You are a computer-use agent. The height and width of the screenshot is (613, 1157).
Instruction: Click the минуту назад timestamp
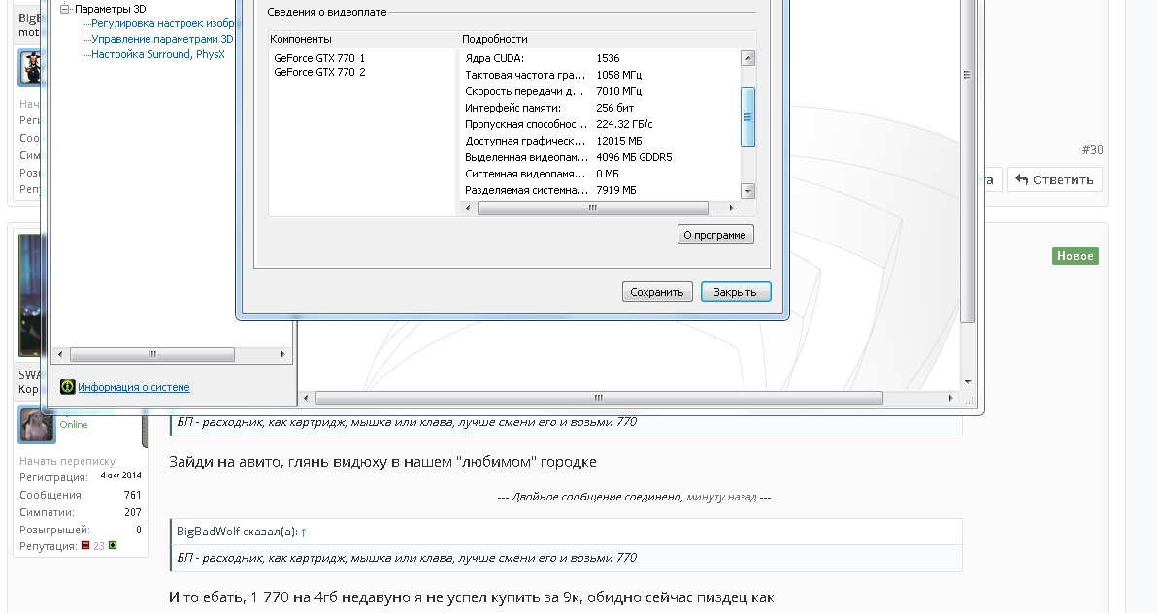click(721, 498)
